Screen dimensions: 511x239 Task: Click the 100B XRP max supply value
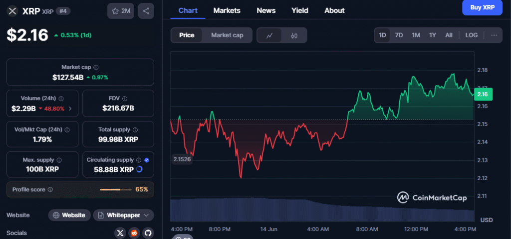click(42, 169)
